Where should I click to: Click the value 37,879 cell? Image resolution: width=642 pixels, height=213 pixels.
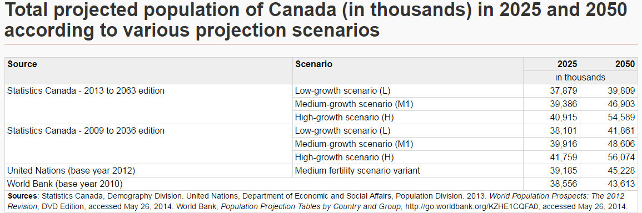(551, 91)
